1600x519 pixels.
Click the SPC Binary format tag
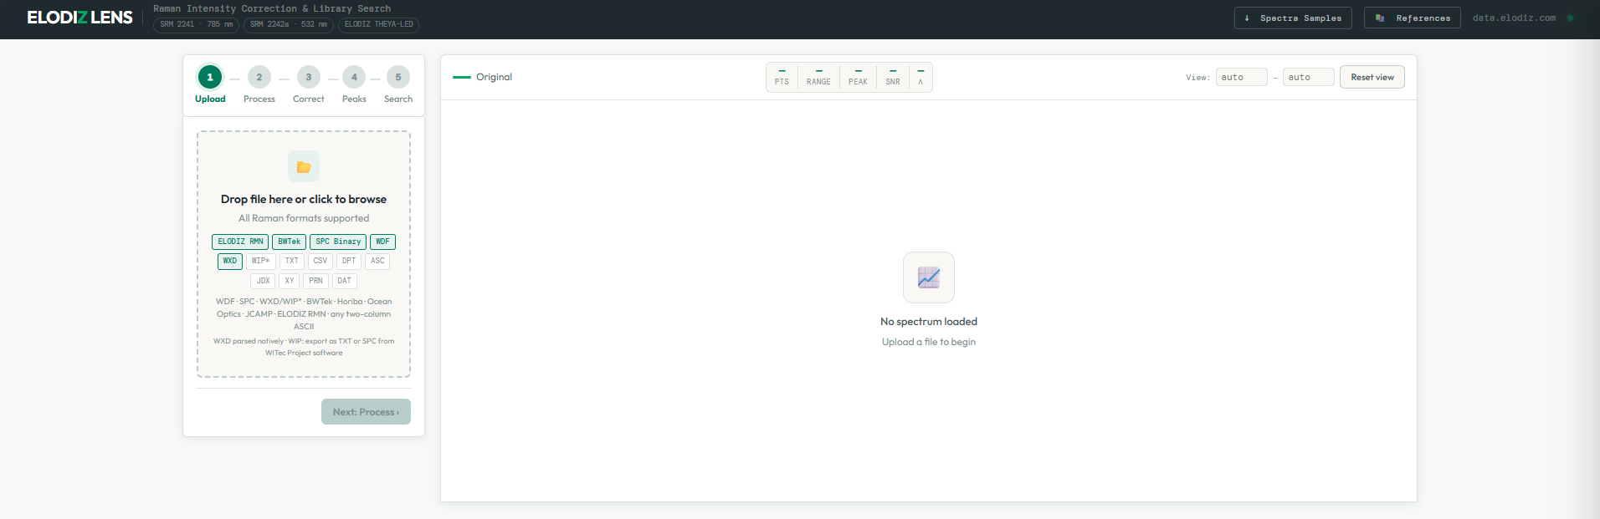pos(338,242)
